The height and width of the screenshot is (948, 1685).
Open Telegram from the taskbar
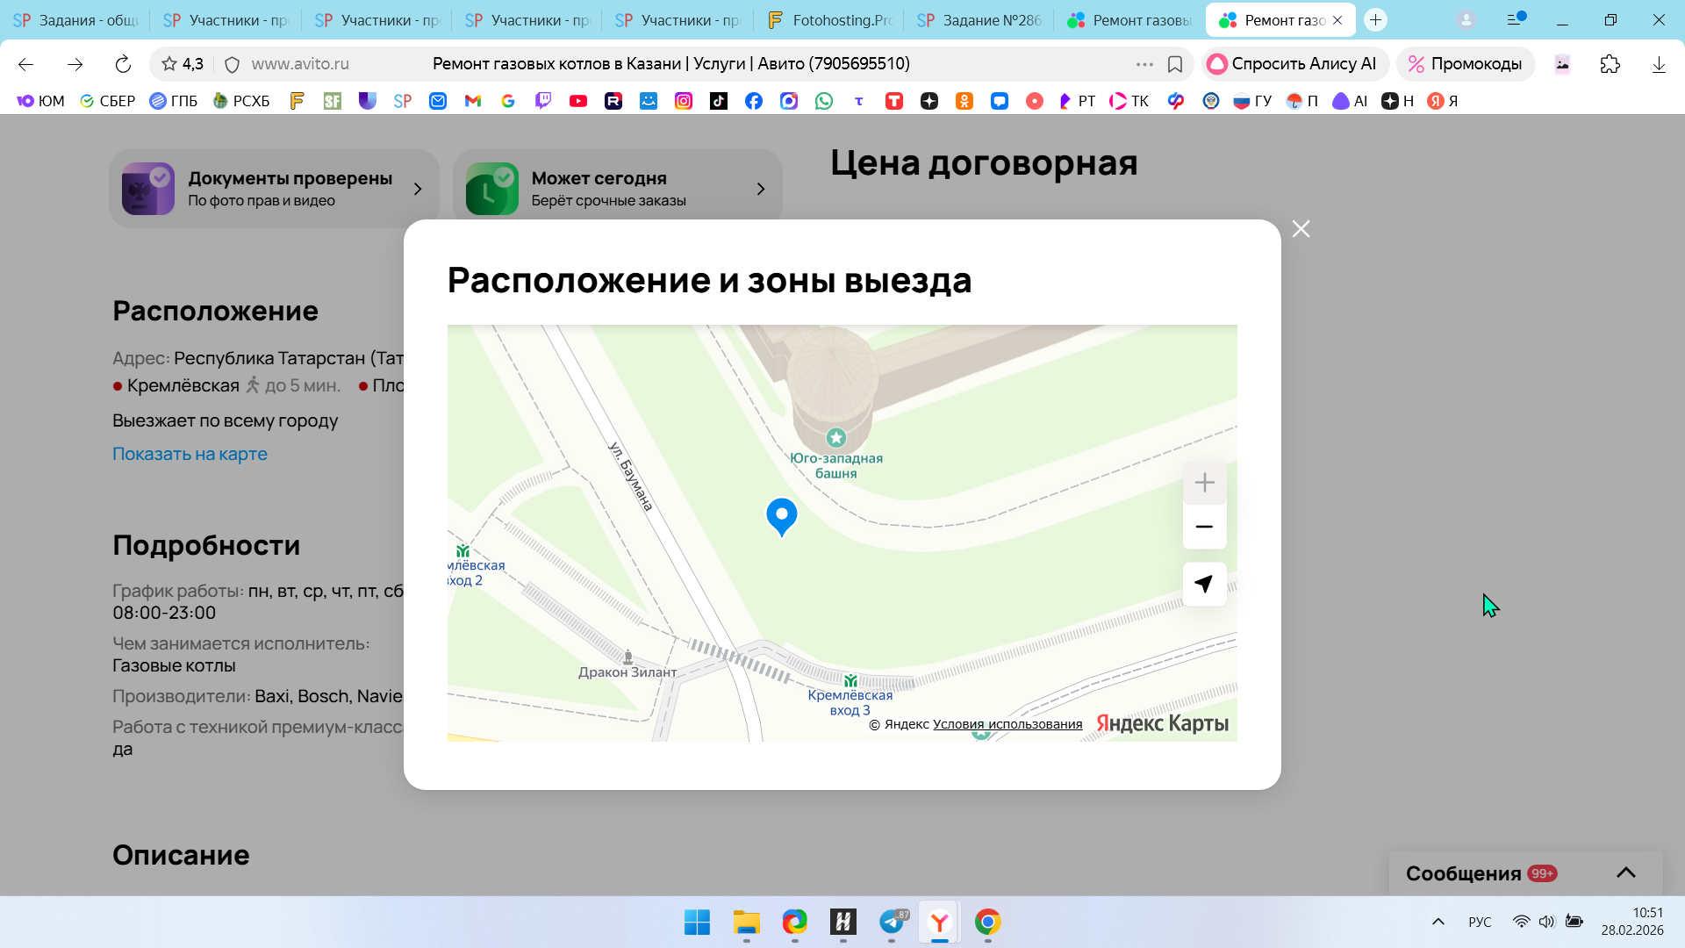[892, 922]
